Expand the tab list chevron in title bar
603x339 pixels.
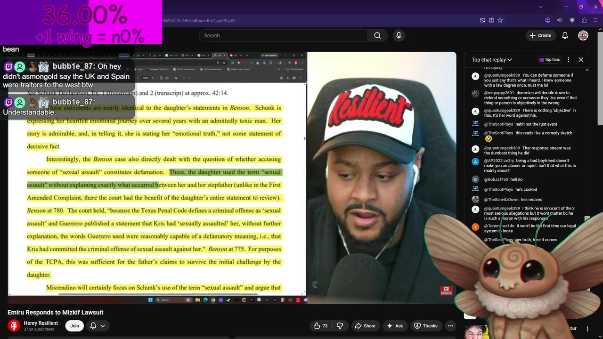(x=541, y=7)
